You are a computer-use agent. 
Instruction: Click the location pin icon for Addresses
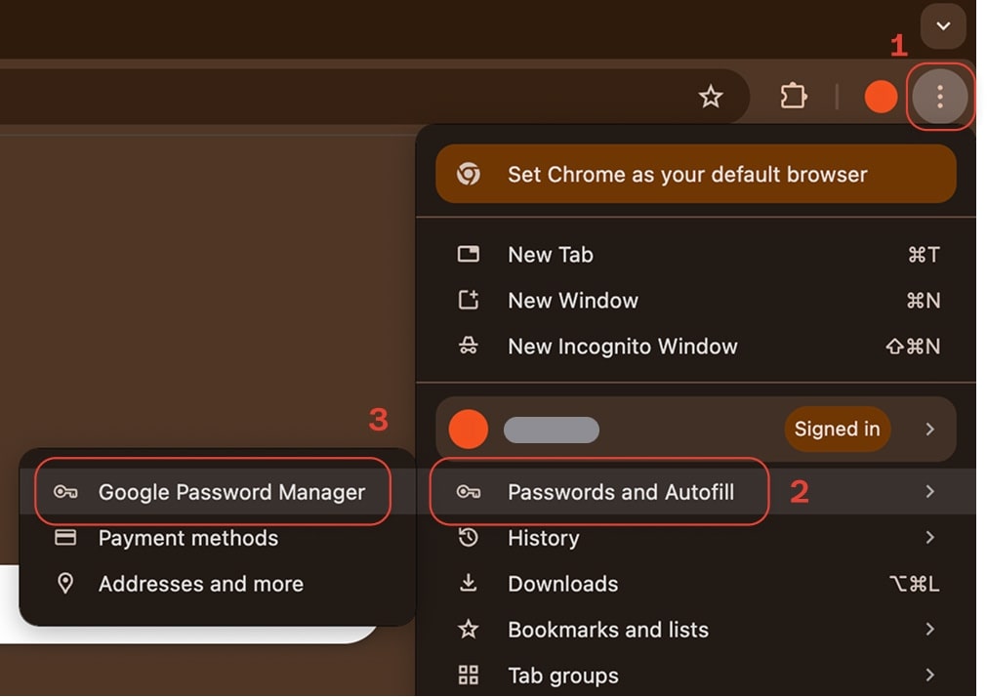point(65,584)
